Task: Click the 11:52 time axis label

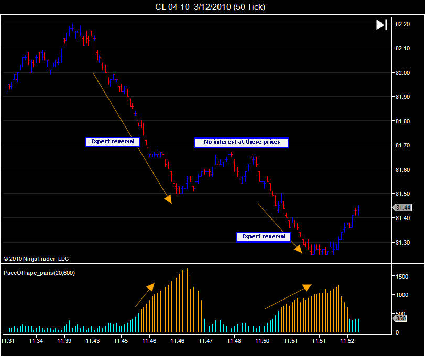Action: tap(347, 341)
